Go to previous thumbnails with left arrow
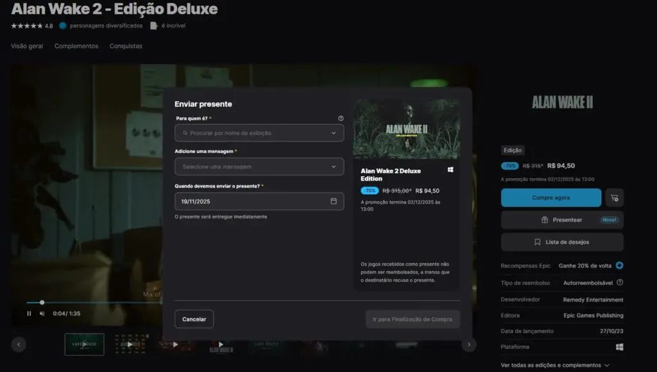 click(x=19, y=344)
